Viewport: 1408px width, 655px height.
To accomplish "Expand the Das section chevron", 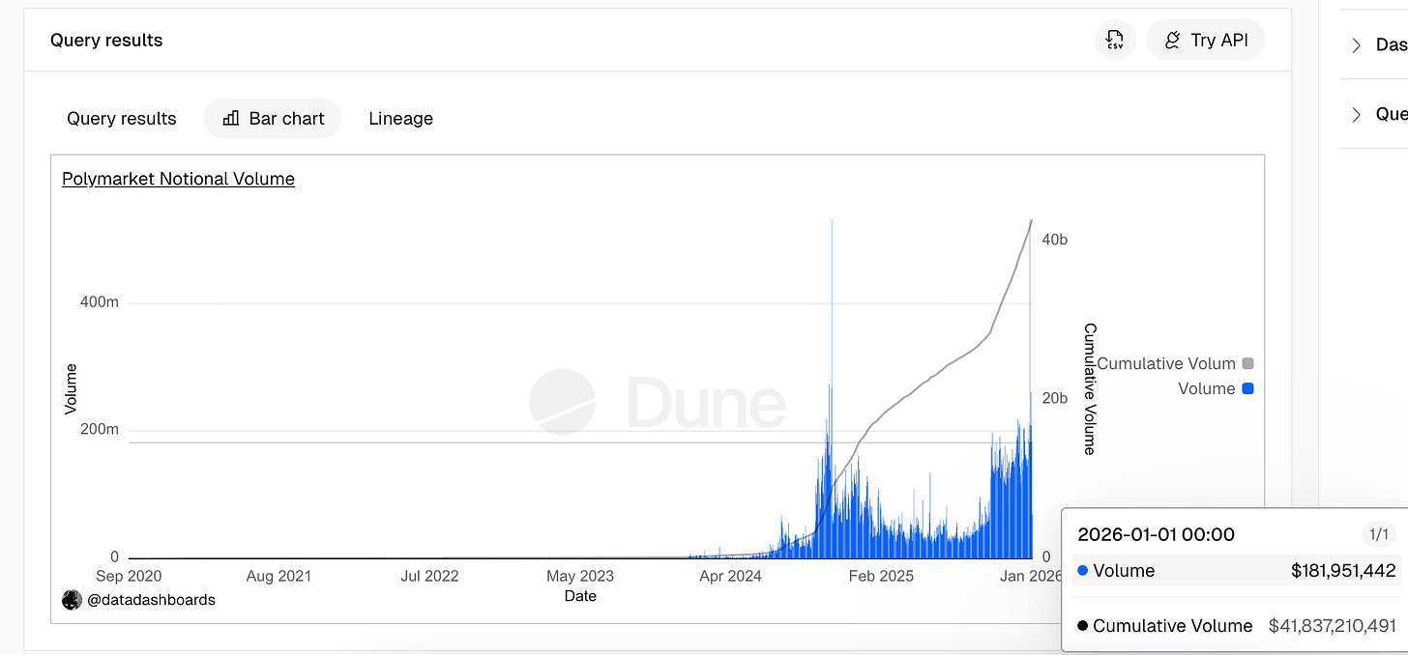I will (x=1356, y=45).
